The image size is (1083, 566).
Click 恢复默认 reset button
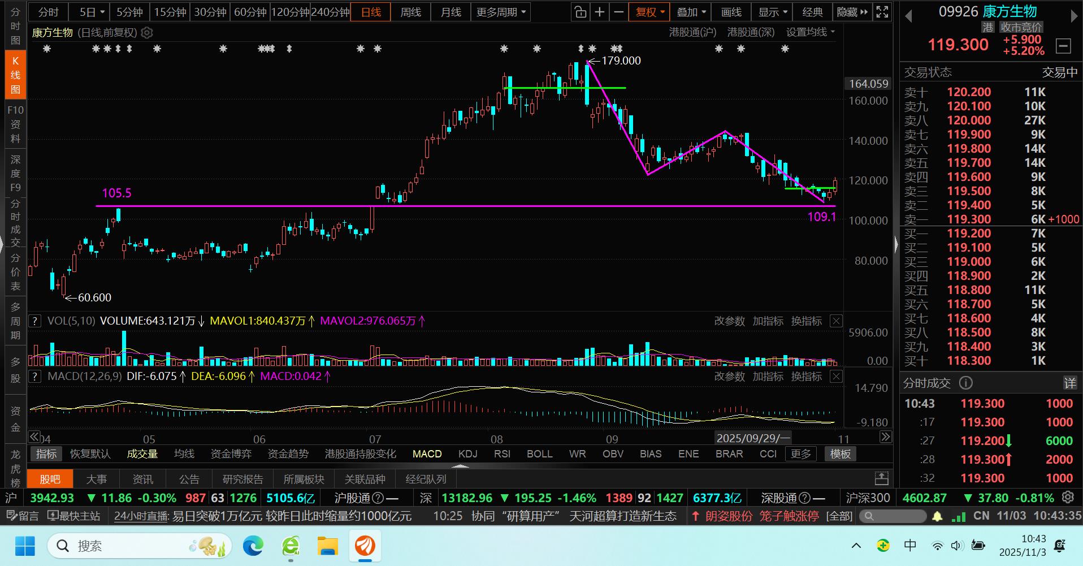(x=90, y=454)
